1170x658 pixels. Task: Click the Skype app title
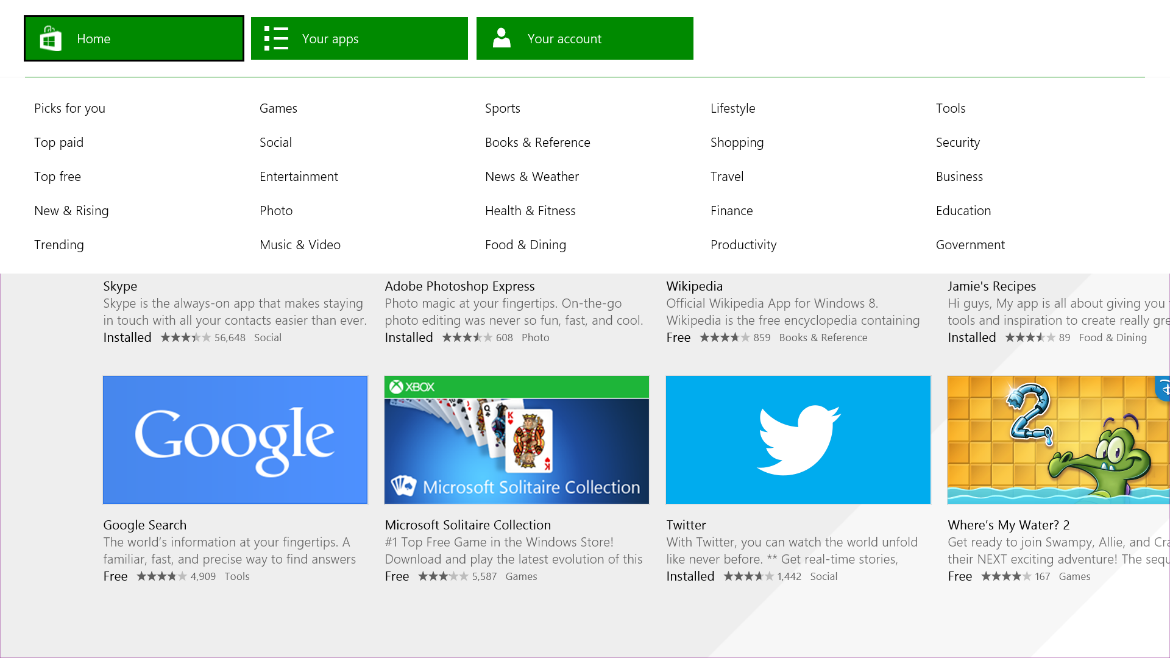(120, 286)
